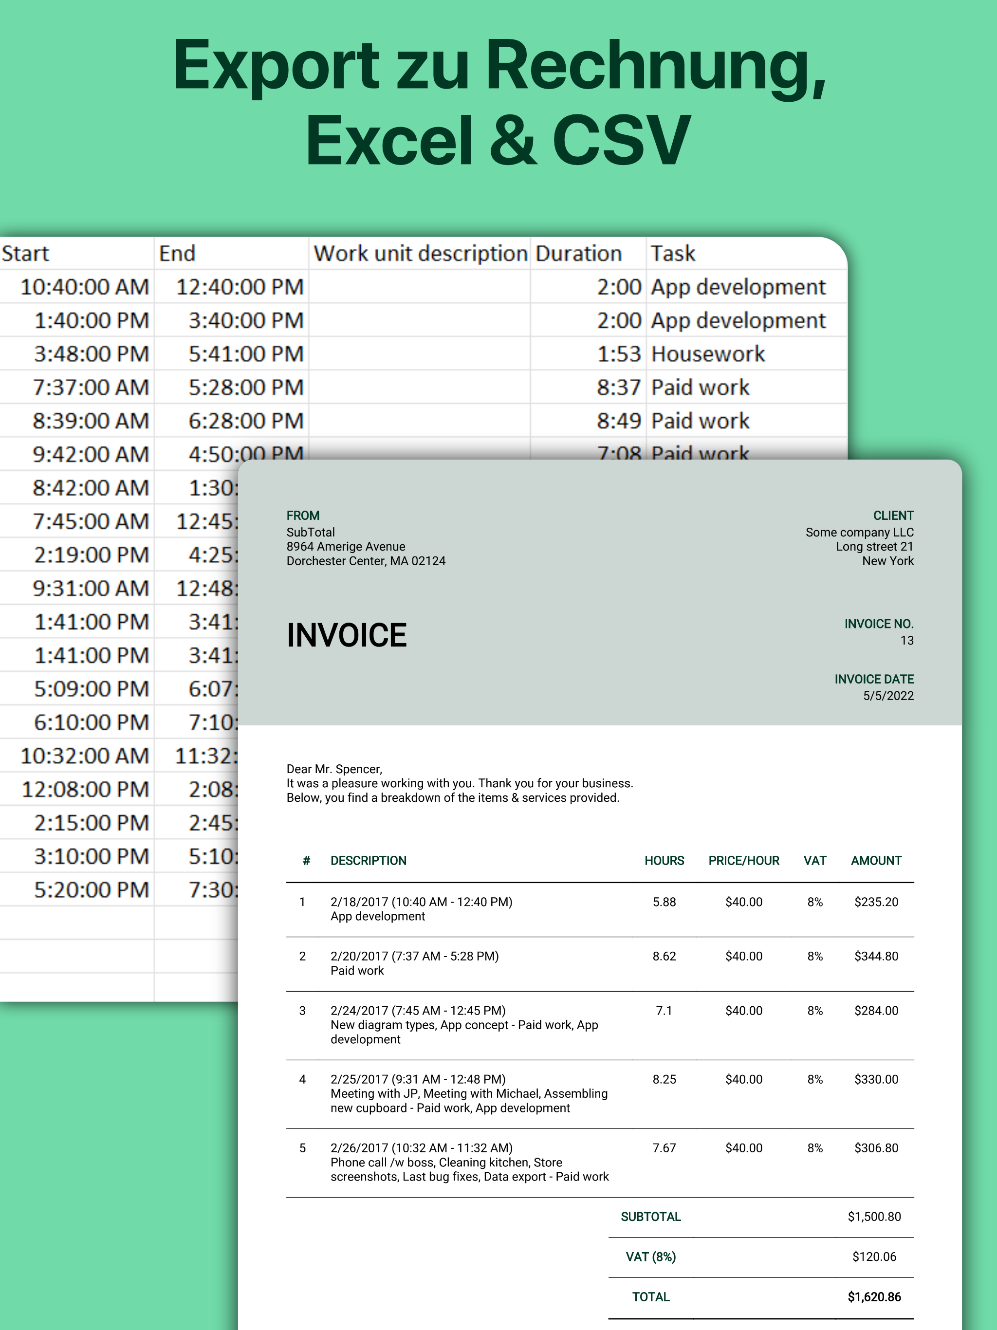This screenshot has width=997, height=1330.
Task: Select the invoice date 5/5/2022
Action: coord(887,696)
